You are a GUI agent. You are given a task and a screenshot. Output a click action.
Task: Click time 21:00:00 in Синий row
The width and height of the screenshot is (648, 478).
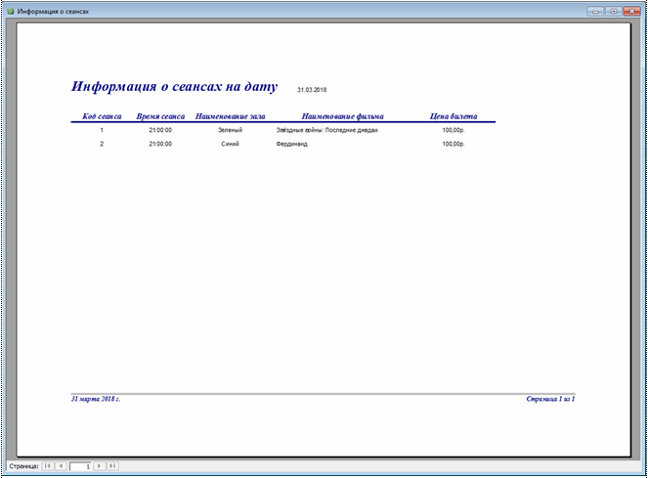pyautogui.click(x=160, y=144)
